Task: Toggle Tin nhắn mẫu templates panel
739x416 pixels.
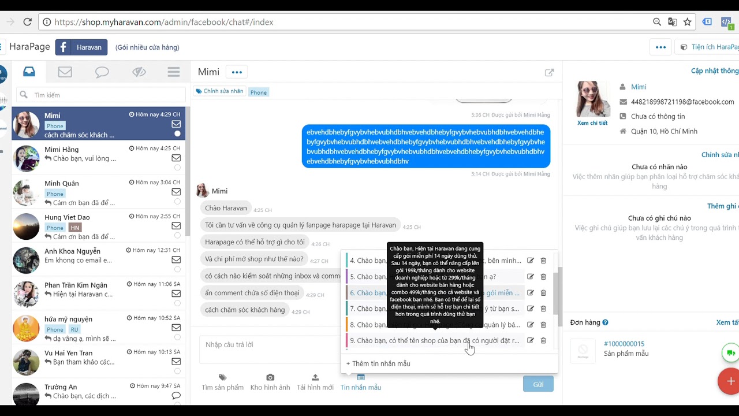Action: tap(361, 382)
